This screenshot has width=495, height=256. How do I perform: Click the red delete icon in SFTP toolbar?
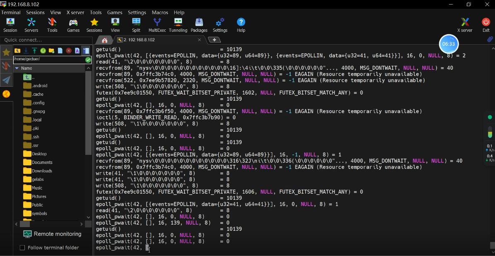pyautogui.click(x=68, y=51)
